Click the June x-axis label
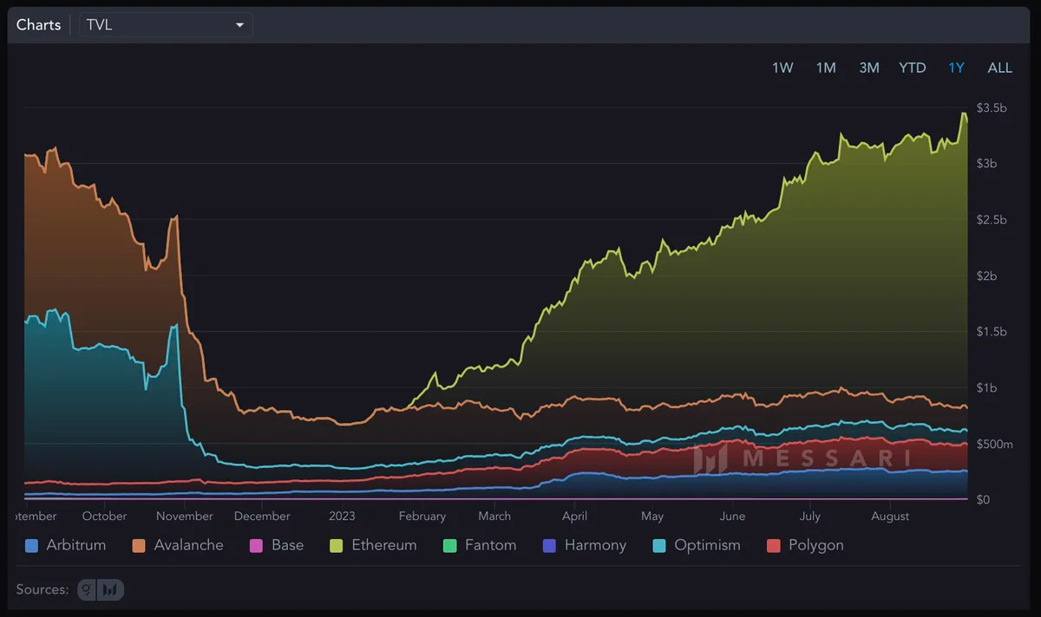1041x617 pixels. (732, 516)
